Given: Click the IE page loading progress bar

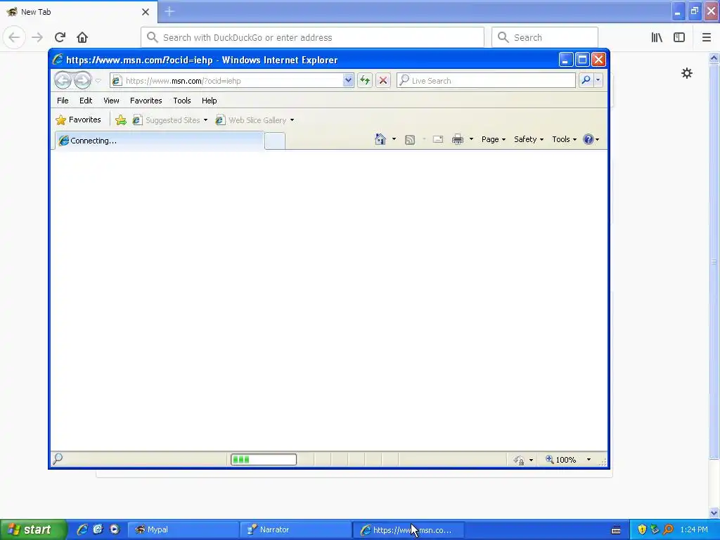Looking at the screenshot, I should (x=264, y=459).
